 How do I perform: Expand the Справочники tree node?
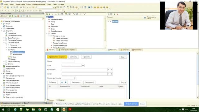(x=2, y=28)
